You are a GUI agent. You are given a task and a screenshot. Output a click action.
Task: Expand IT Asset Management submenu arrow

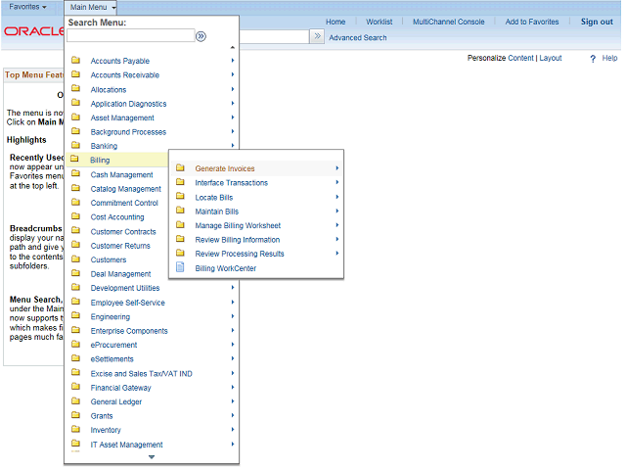click(x=233, y=444)
